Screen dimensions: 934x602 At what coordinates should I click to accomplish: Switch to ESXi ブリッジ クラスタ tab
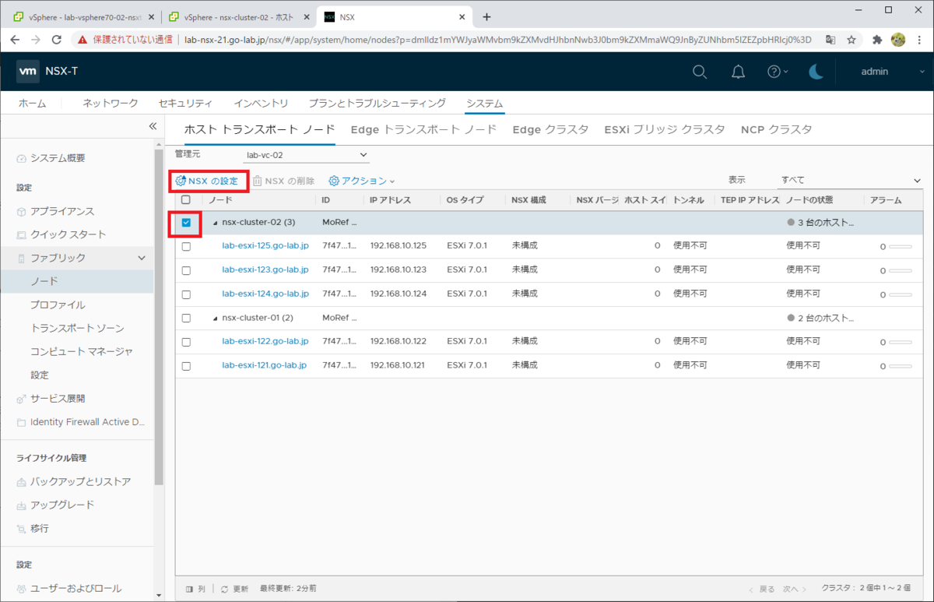(664, 130)
